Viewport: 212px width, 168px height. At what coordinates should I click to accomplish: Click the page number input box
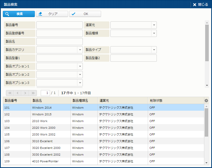(x=45, y=93)
